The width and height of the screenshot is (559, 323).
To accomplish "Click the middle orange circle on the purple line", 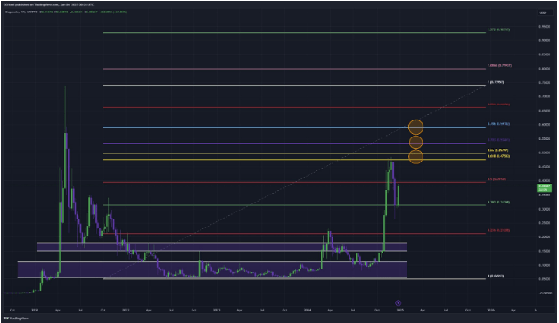I will pyautogui.click(x=415, y=143).
